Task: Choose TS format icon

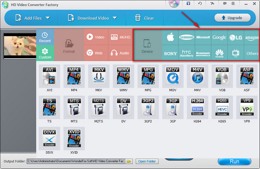Action: 49,107
